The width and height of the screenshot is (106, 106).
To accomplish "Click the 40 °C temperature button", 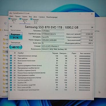I will point(16,47).
